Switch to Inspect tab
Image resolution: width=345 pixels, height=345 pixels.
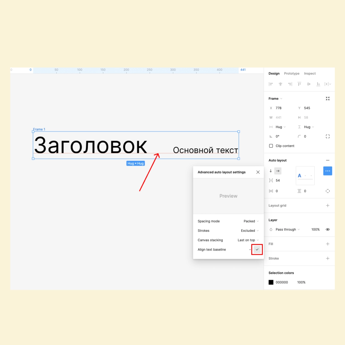(310, 74)
